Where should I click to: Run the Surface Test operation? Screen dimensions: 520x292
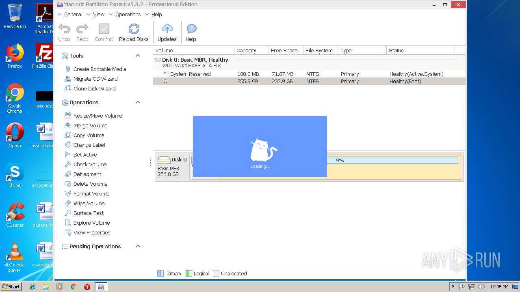tap(89, 213)
